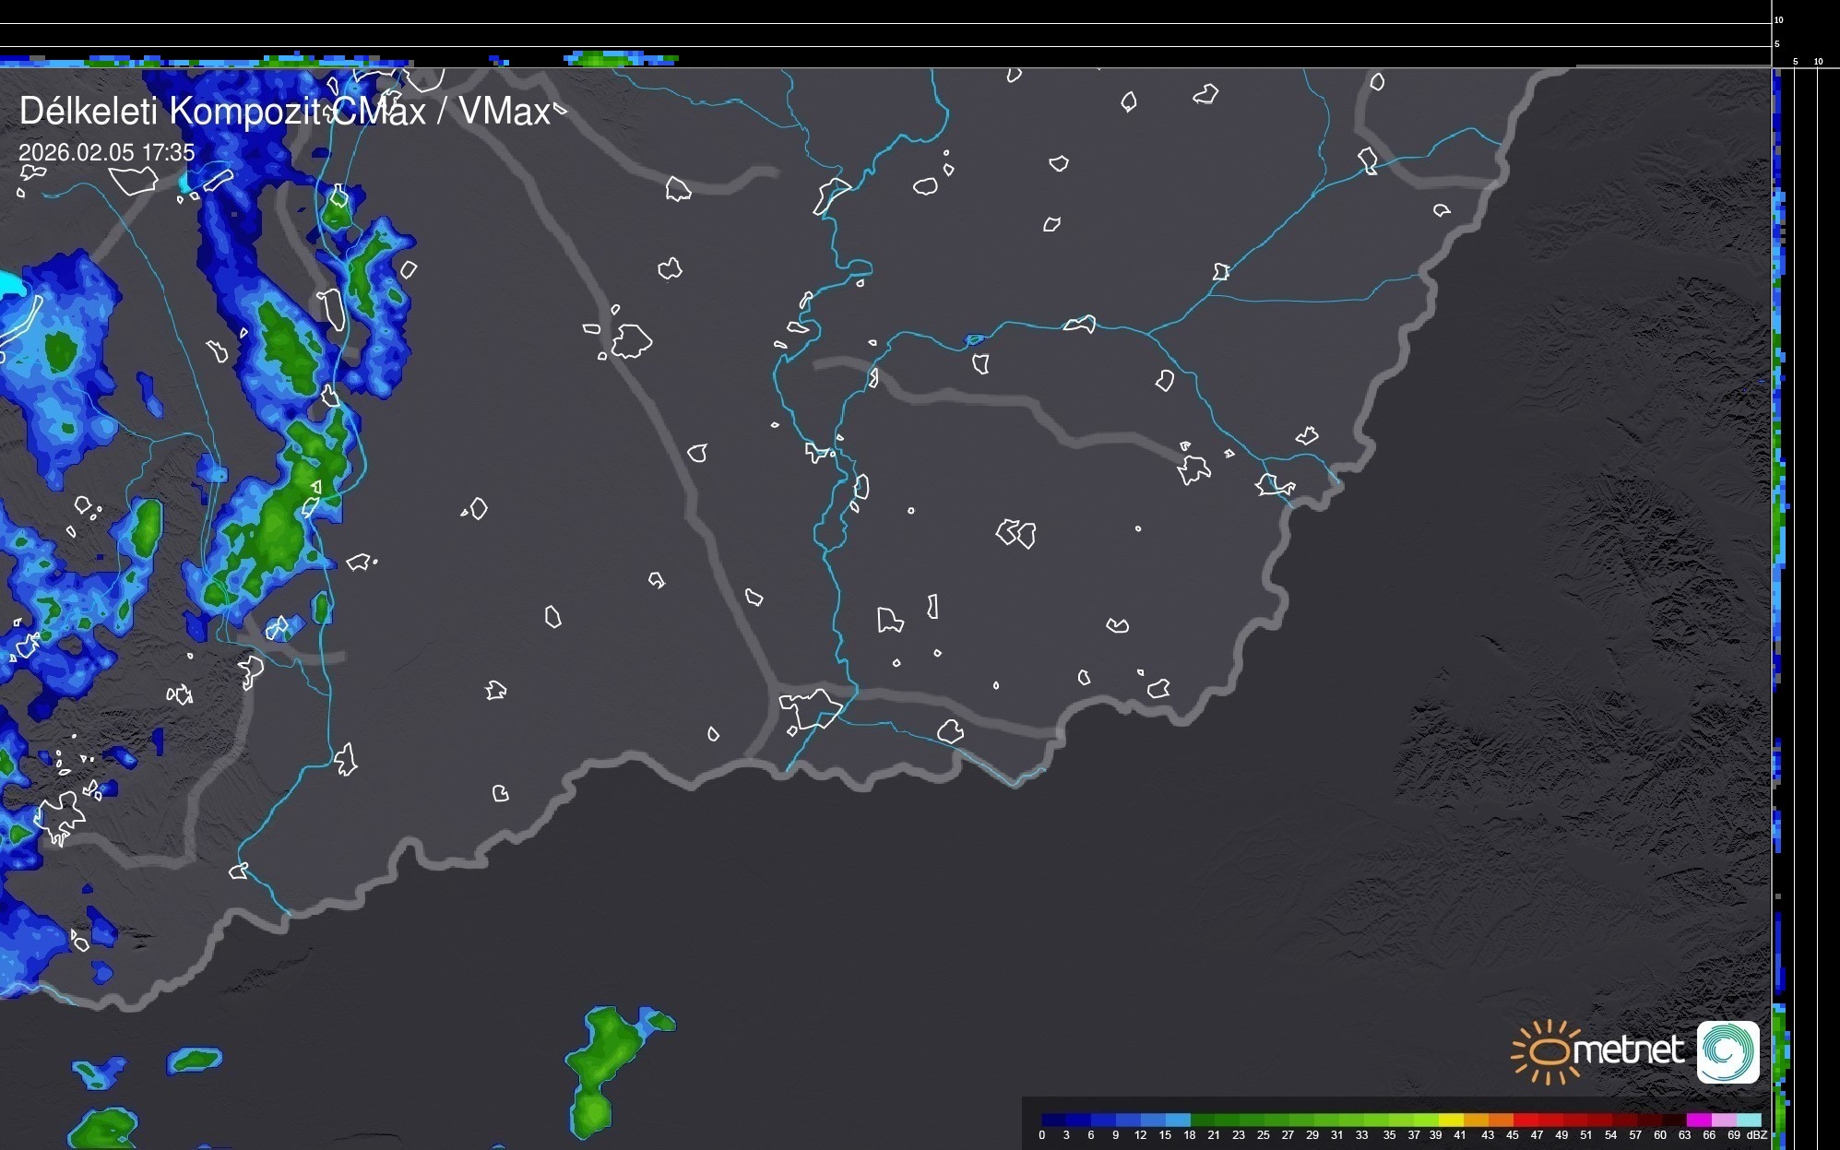This screenshot has width=1840, height=1150.
Task: Click the 2026.02.05 17:35 timestamp
Action: coord(106,153)
